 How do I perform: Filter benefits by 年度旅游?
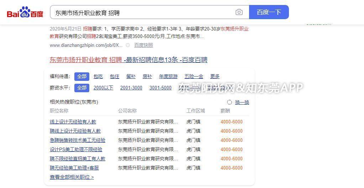pos(168,76)
